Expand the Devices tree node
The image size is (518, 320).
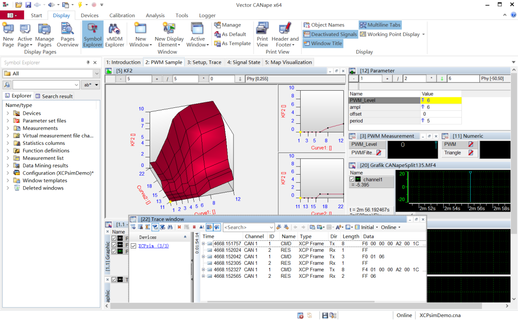(x=8, y=113)
